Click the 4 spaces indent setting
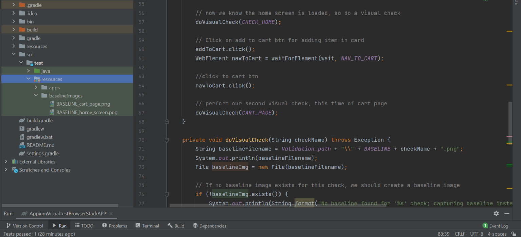Screen dimensions: 521x237 497,234
